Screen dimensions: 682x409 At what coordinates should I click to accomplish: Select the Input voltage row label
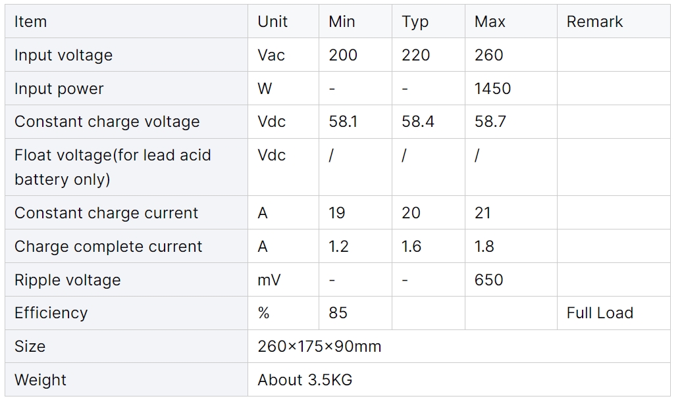[63, 55]
